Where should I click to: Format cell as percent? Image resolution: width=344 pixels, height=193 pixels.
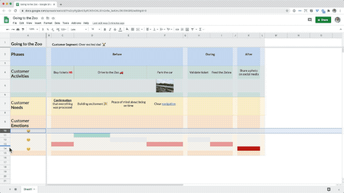48,29
